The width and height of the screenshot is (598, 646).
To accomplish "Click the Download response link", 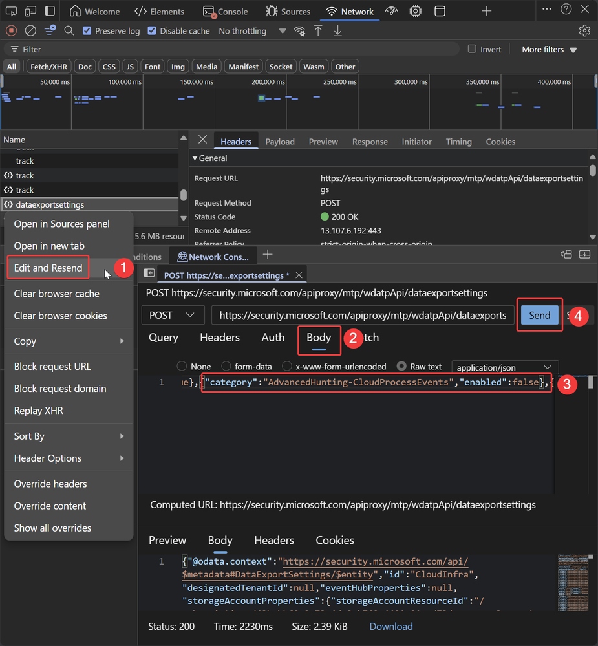I will [390, 626].
